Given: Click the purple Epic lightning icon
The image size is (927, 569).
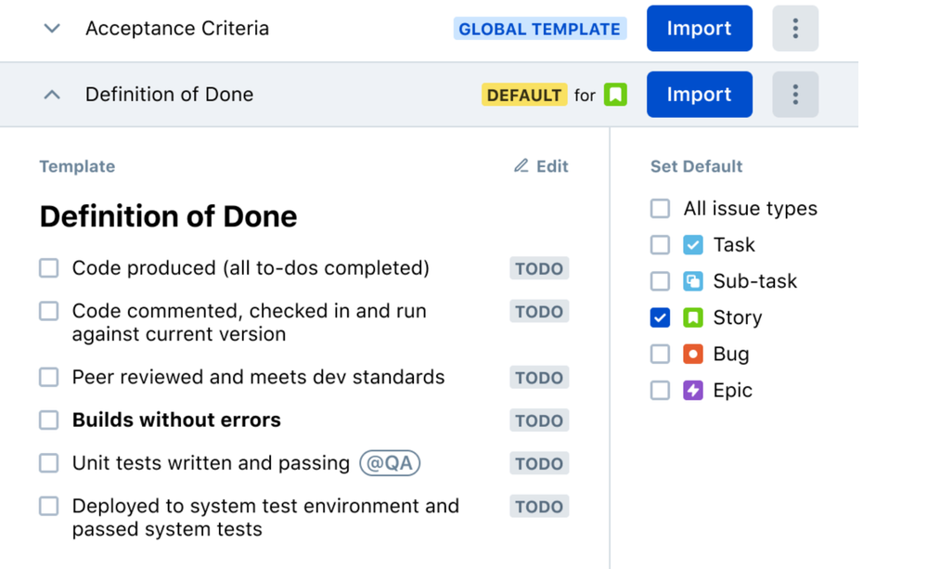Looking at the screenshot, I should (693, 390).
